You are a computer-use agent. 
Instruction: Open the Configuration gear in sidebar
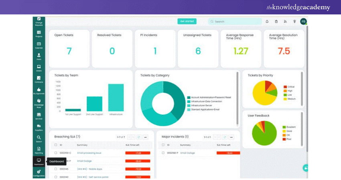39,172
